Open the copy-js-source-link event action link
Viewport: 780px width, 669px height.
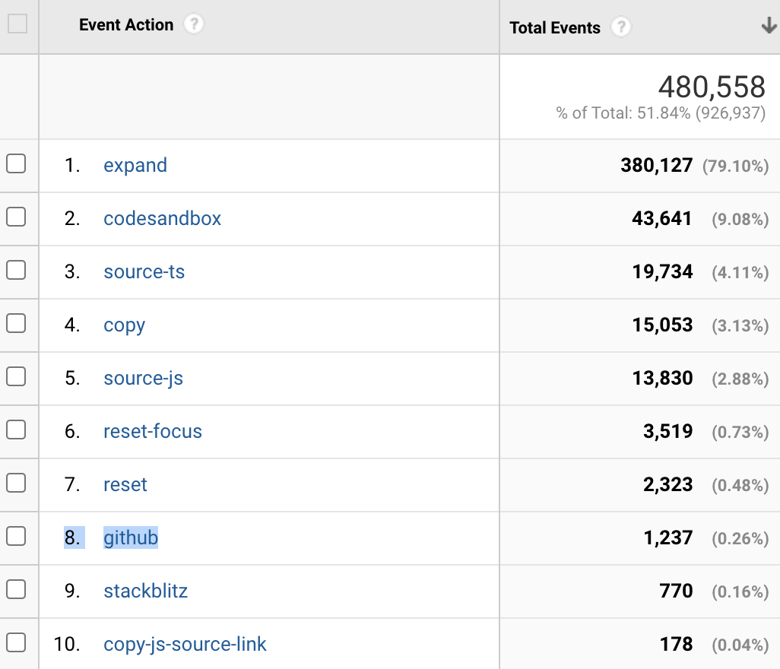185,645
